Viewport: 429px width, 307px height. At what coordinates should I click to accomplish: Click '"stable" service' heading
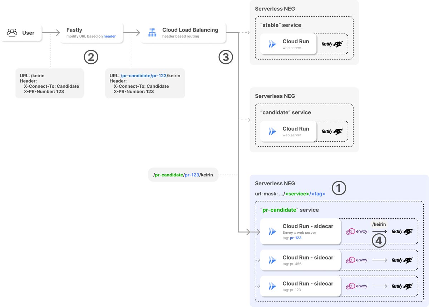[x=281, y=25]
